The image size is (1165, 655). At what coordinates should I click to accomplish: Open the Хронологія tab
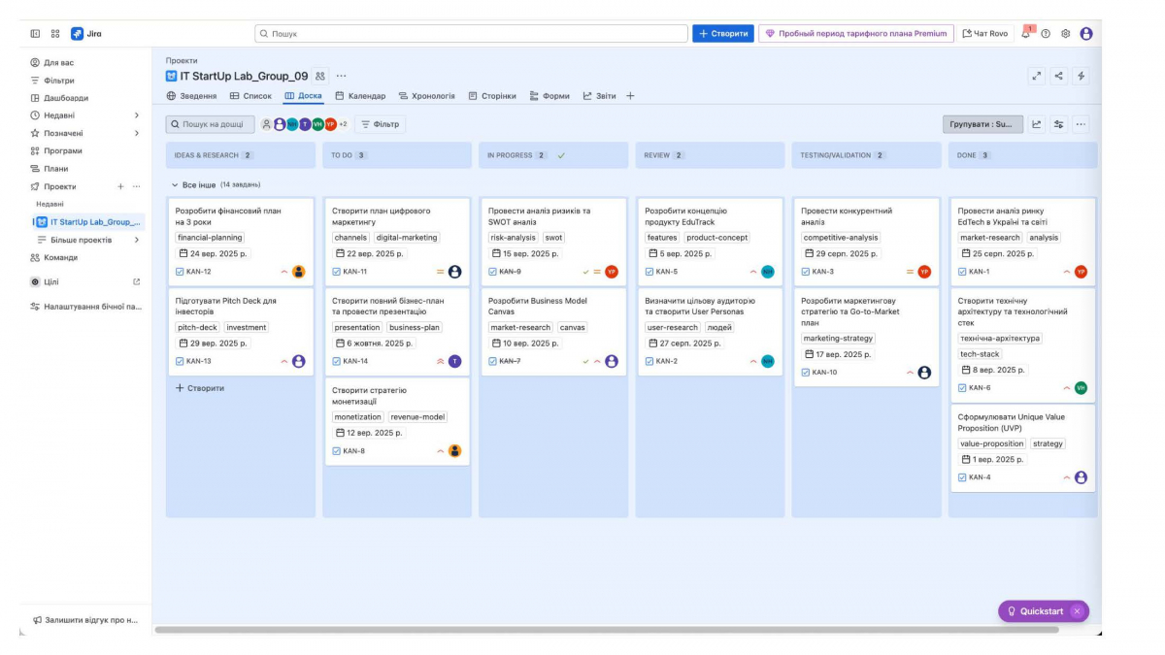tap(426, 96)
